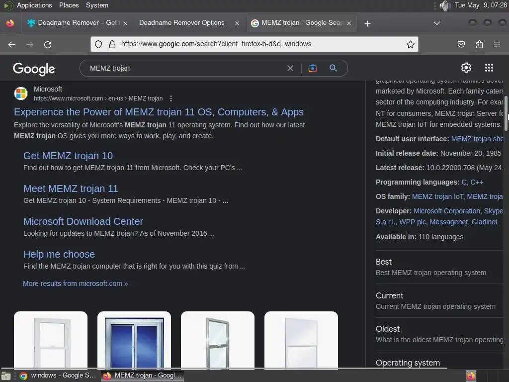Click the Firefox logo left of the tabs
This screenshot has width=509, height=382.
(x=10, y=23)
